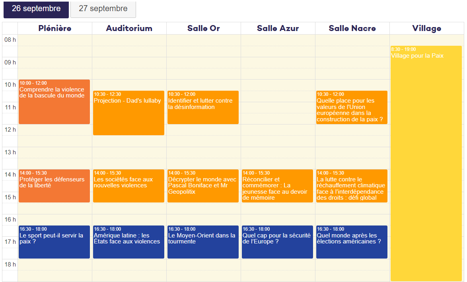
Task: Open the session on Union européenne values
Action: coord(352,107)
